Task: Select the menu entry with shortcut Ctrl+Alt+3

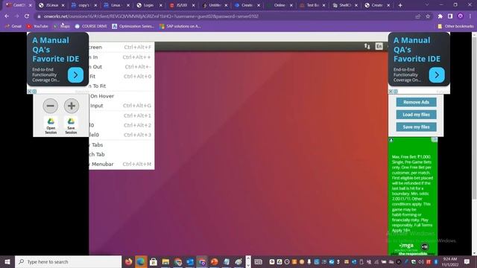Action: click(x=121, y=135)
